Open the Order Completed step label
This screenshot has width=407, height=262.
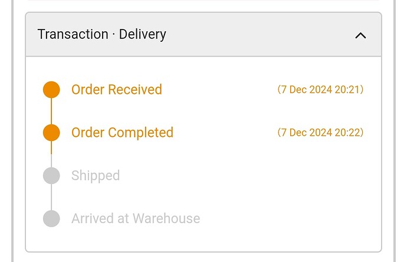click(x=122, y=133)
